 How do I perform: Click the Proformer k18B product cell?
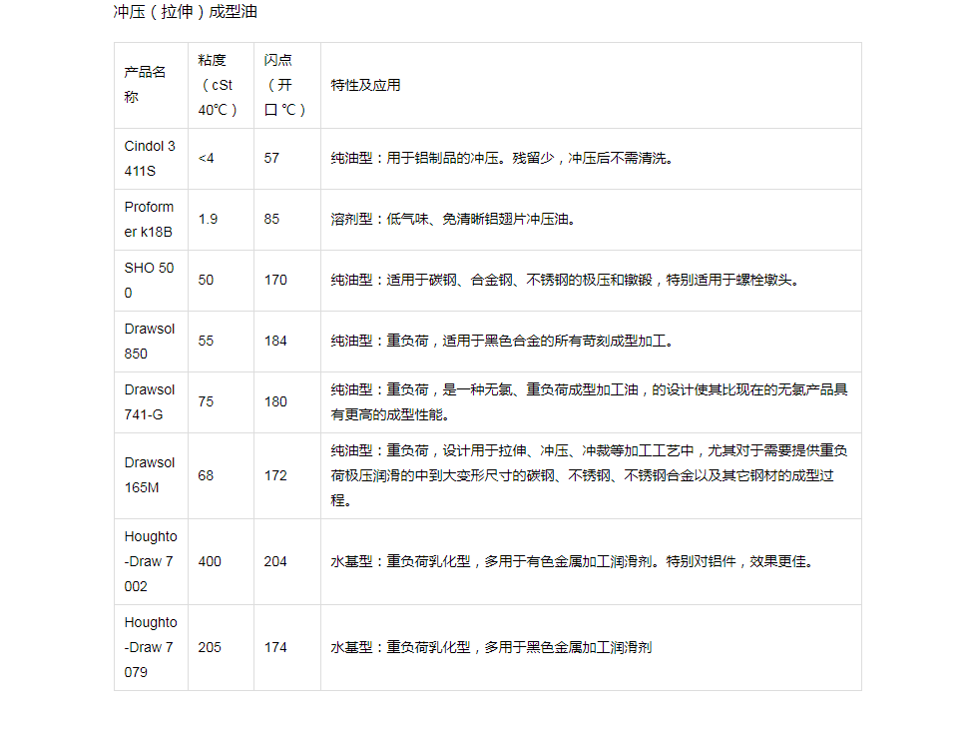tap(150, 220)
